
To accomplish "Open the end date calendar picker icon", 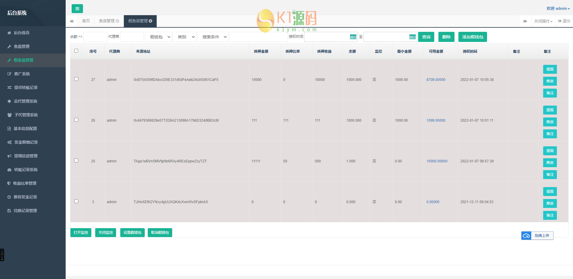I will 412,37.
